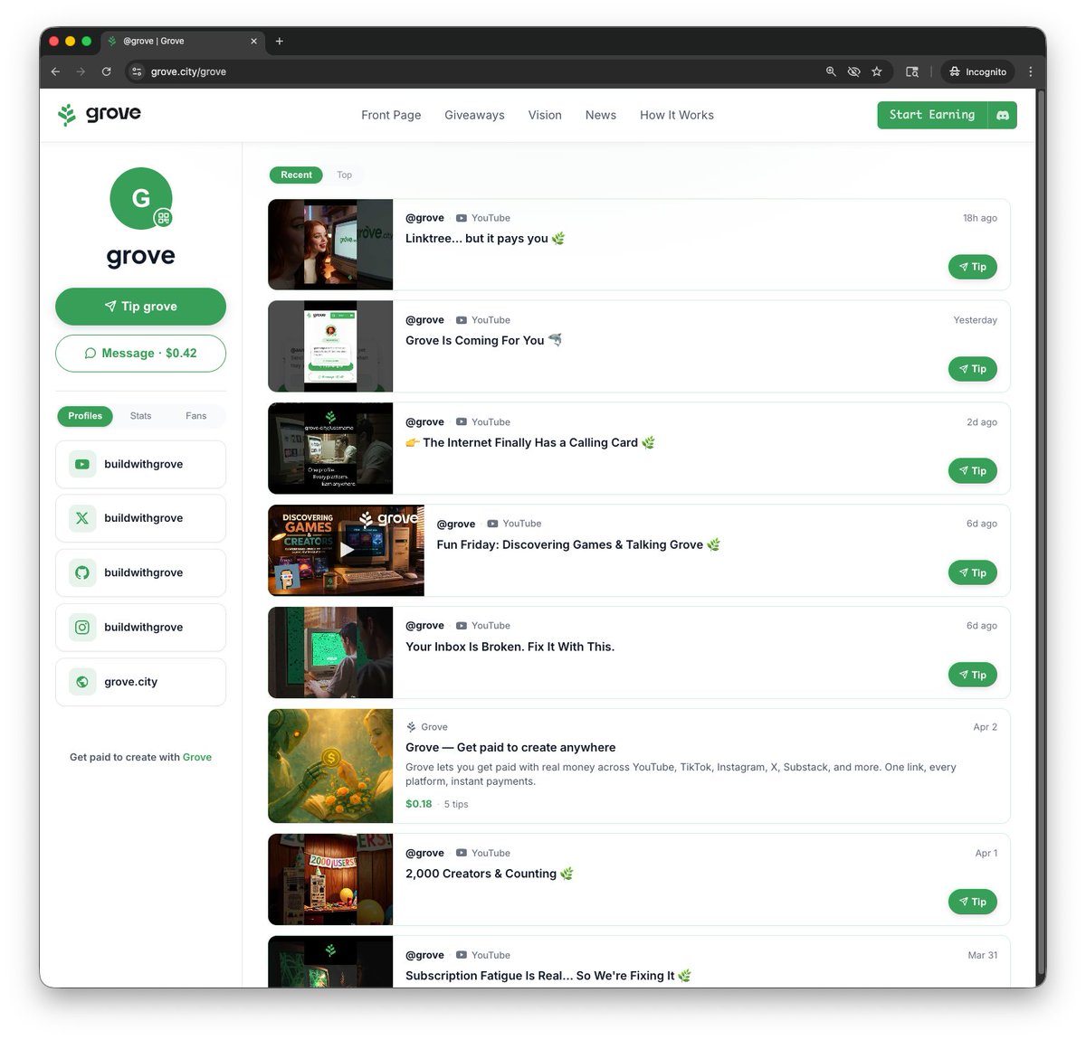Tip the 'Fun Friday' post
Viewport: 1086px width, 1040px height.
point(973,572)
